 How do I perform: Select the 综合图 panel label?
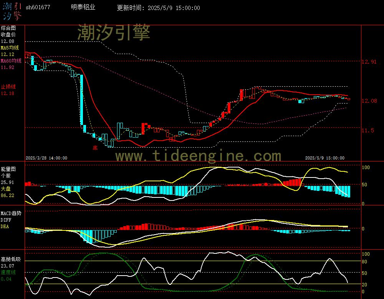[x=8, y=28]
